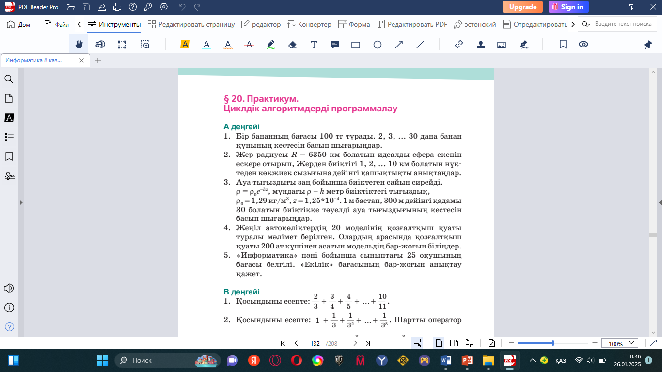Open a new document tab

(98, 61)
